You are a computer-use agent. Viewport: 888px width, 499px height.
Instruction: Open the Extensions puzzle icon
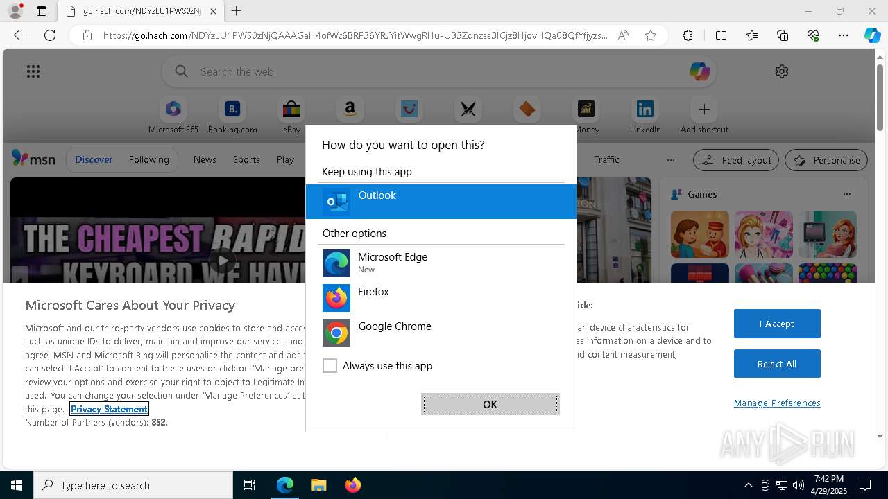[x=688, y=35]
